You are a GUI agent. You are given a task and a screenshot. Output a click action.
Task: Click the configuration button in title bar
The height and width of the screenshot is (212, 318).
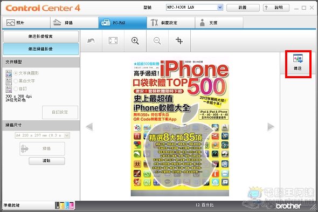[243, 8]
